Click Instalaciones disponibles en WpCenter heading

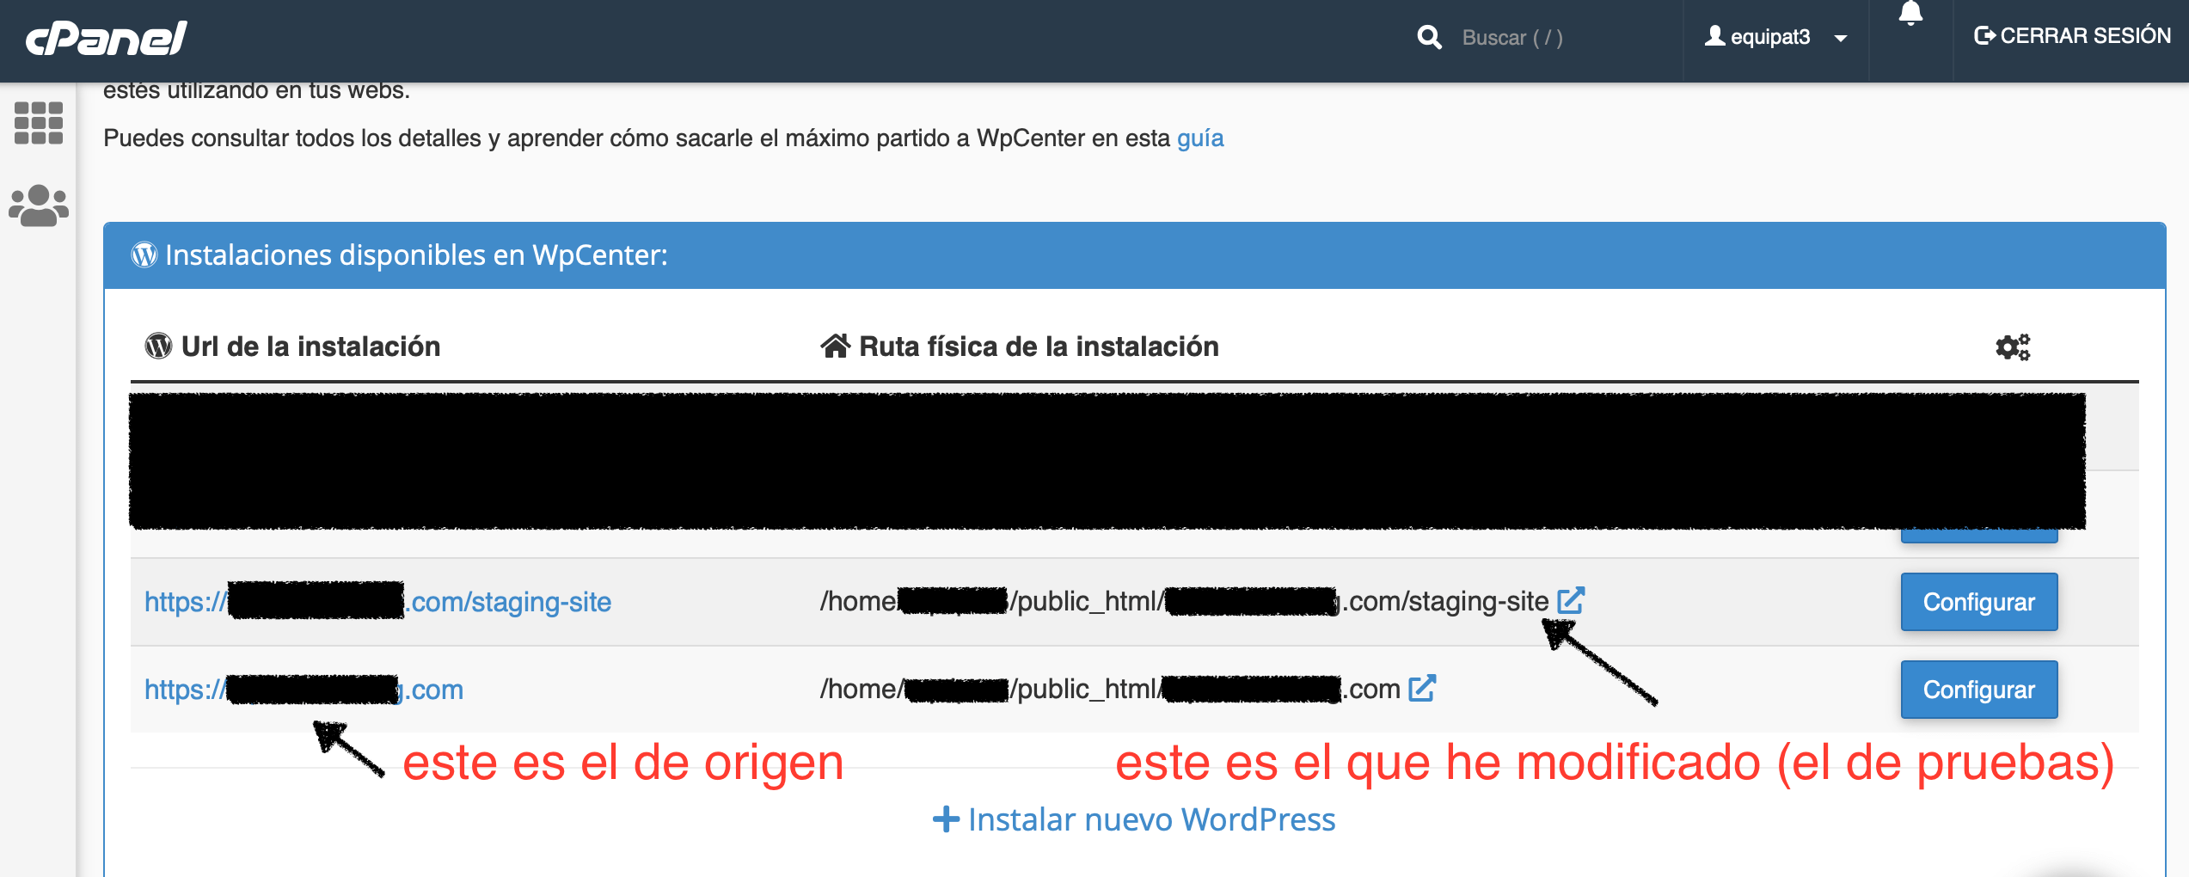click(416, 255)
